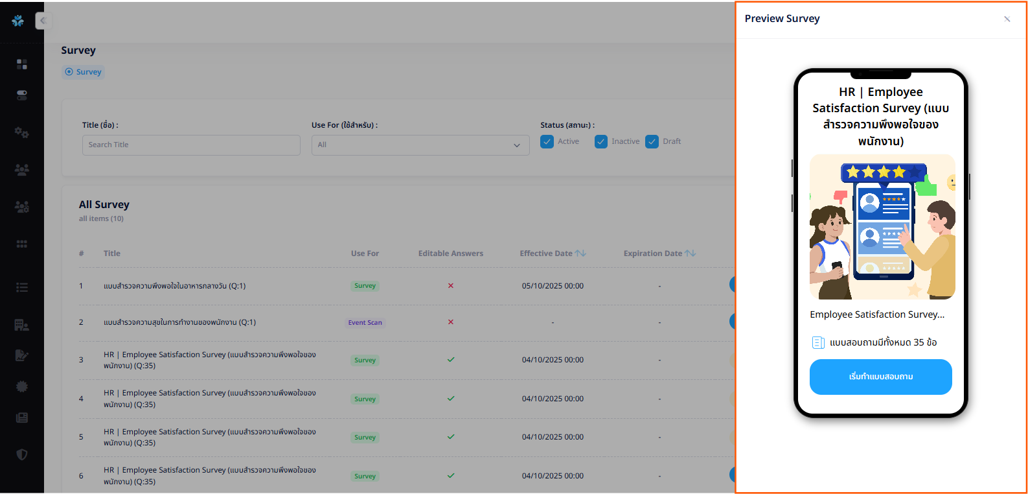Click the Survey breadcrumb tab
Screen dimensions: 1028x494
click(84, 72)
